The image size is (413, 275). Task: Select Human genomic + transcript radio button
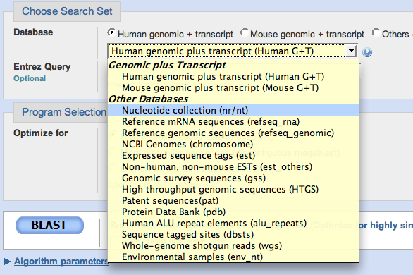coord(111,32)
